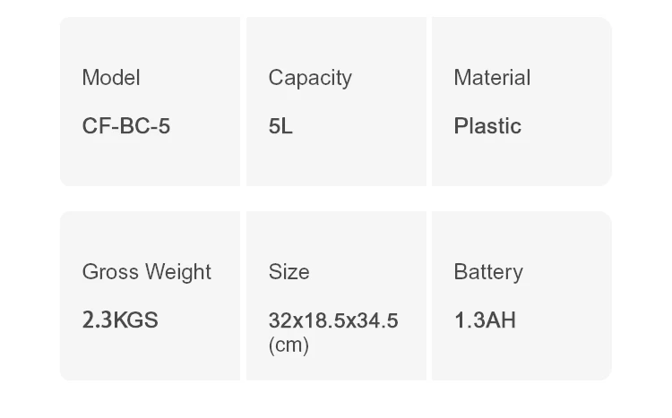Select the Plastic material value
This screenshot has height=418, width=672.
tap(487, 126)
